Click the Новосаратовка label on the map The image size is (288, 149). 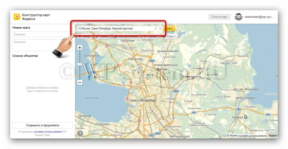(173, 127)
